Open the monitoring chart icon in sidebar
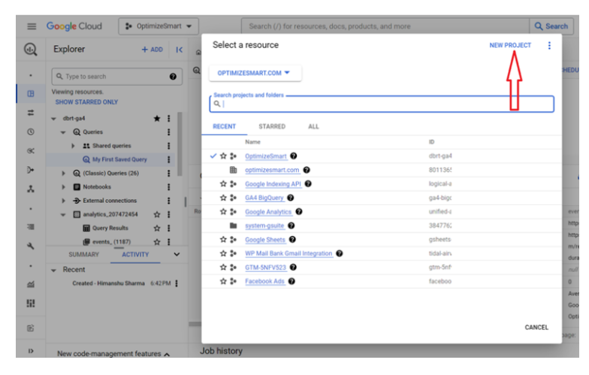The height and width of the screenshot is (375, 589). coord(31,284)
